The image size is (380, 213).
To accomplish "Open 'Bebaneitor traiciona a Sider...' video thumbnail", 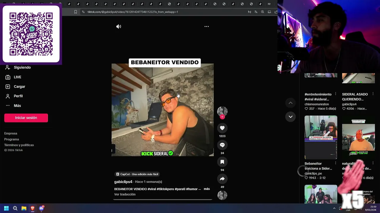I will 321,137.
